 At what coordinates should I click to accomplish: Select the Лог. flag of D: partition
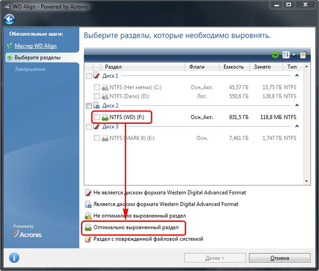coord(202,96)
